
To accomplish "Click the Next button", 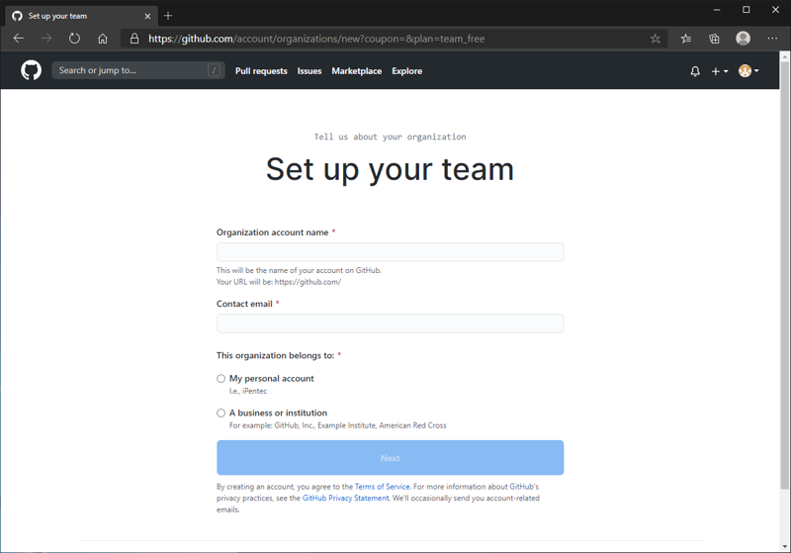I will click(390, 458).
